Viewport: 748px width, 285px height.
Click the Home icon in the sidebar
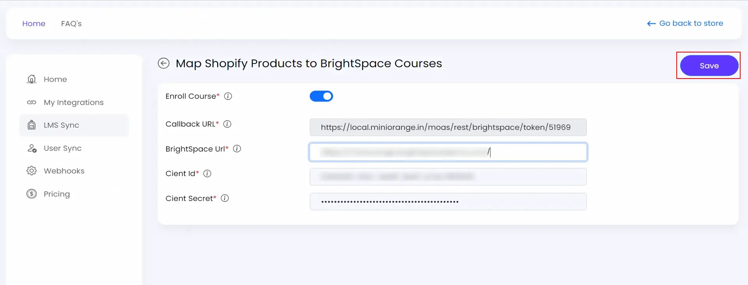(x=32, y=79)
